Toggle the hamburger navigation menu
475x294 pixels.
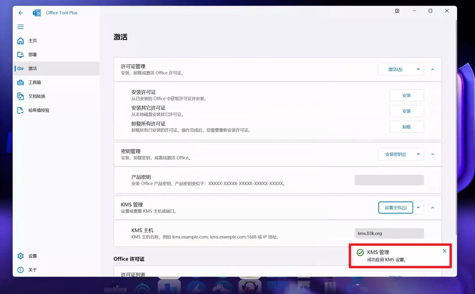(20, 27)
